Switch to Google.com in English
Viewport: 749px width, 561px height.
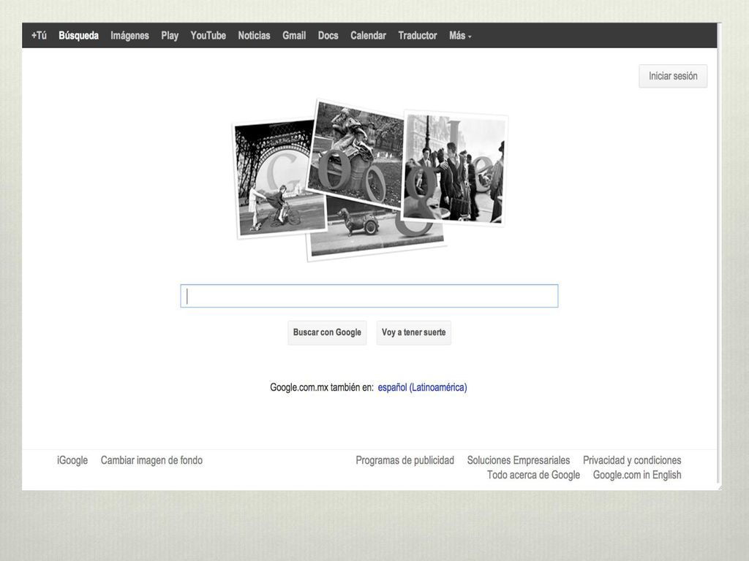pyautogui.click(x=637, y=475)
